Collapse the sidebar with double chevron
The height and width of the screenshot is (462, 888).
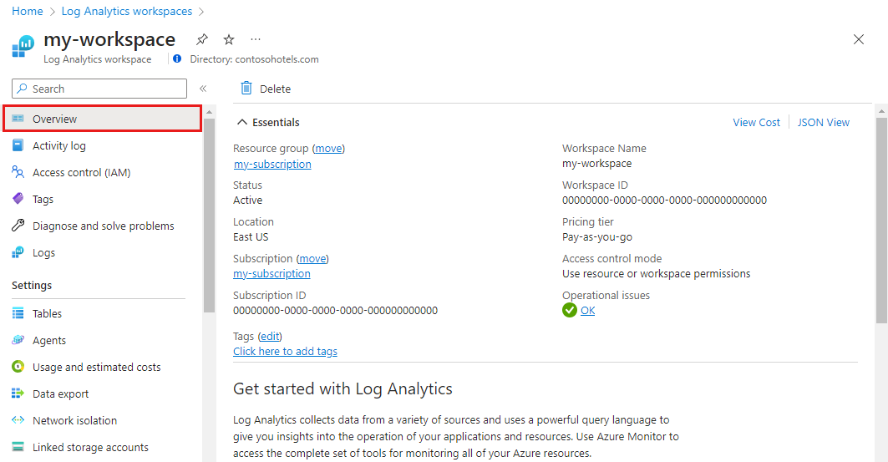pos(203,89)
